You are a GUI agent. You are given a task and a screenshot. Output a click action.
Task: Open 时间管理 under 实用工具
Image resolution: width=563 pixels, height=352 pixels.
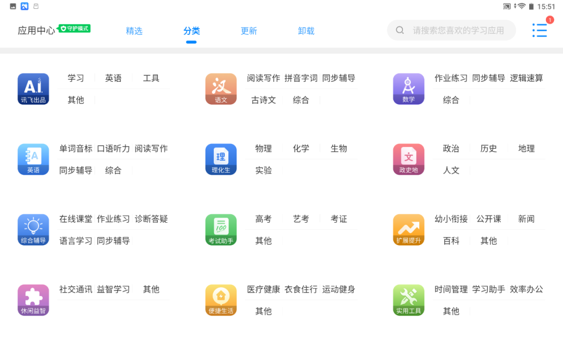coord(451,289)
